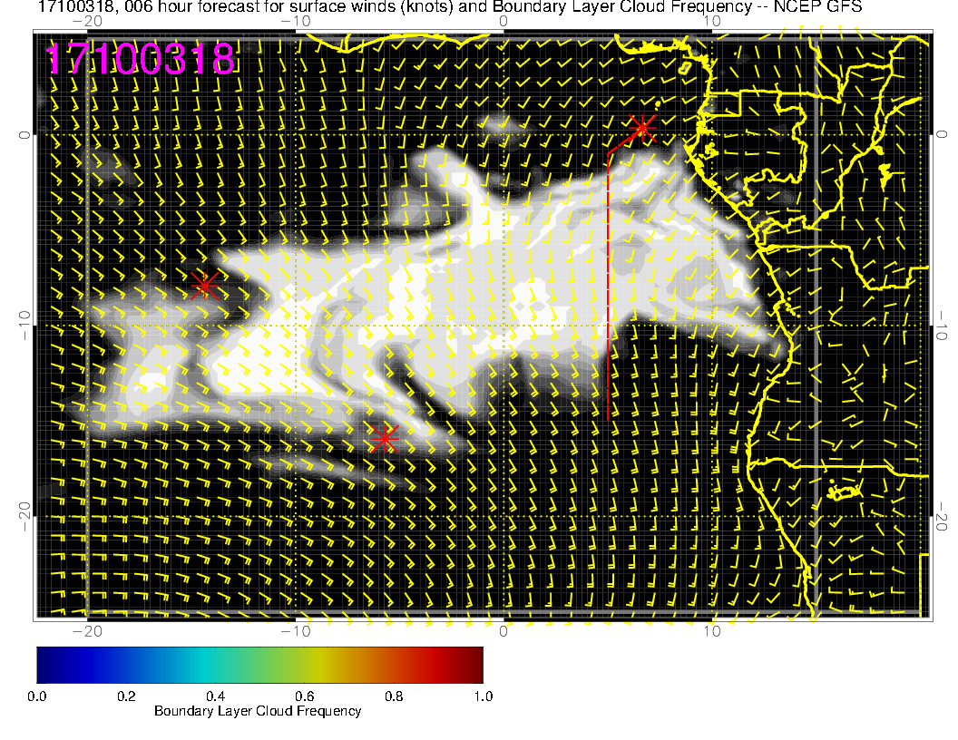This screenshot has height=740, width=958.
Task: Click the 0.4 tick label on colorbar
Action: [x=215, y=696]
